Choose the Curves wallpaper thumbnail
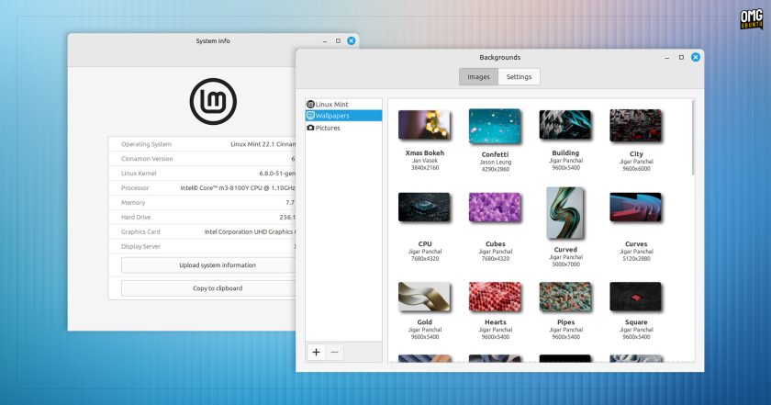The image size is (771, 405). click(x=635, y=208)
